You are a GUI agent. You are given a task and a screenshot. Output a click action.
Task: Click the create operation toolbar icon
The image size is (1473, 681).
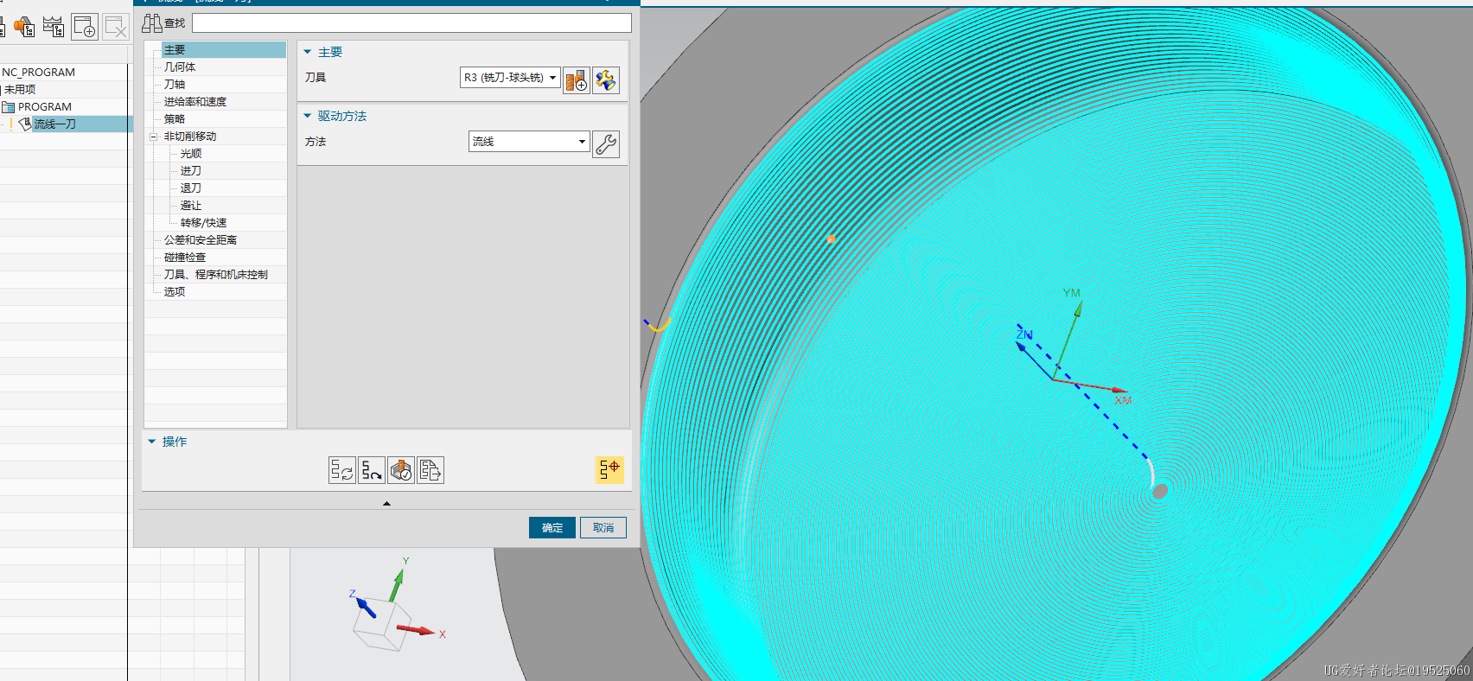coord(84,27)
